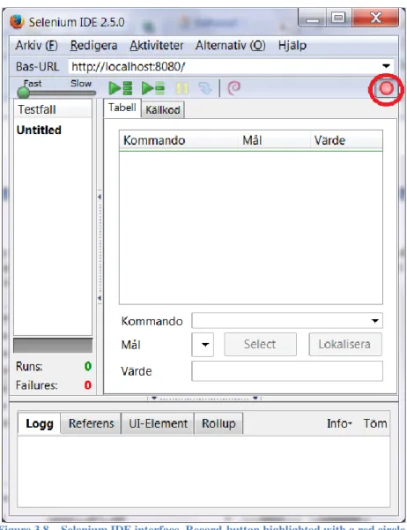Click the Värde column header
Image resolution: width=407 pixels, height=530 pixels.
tap(346, 140)
